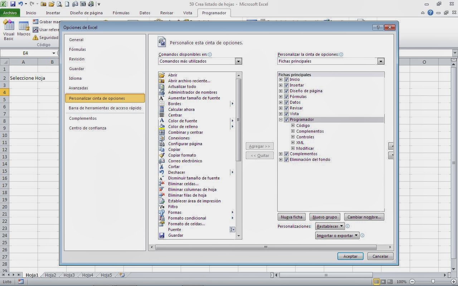Select the Cortar scissors icon
The height and width of the screenshot is (286, 458).
click(162, 167)
